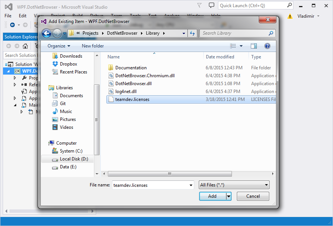Click the Help question mark icon

tap(267, 46)
